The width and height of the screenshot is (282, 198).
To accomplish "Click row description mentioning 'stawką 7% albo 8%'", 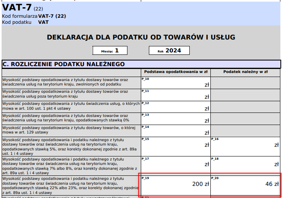I will click(71, 166).
